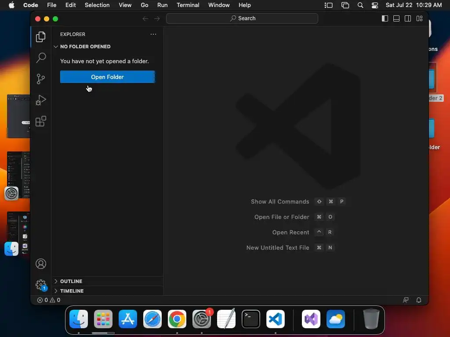Open errors and warnings status indicator

[49, 300]
